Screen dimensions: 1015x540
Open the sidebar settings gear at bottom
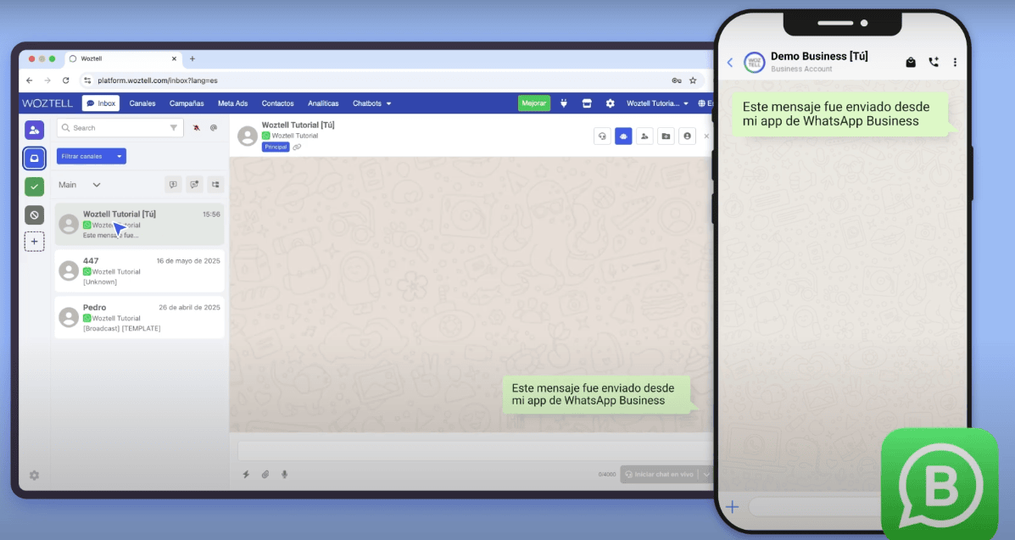tap(34, 476)
